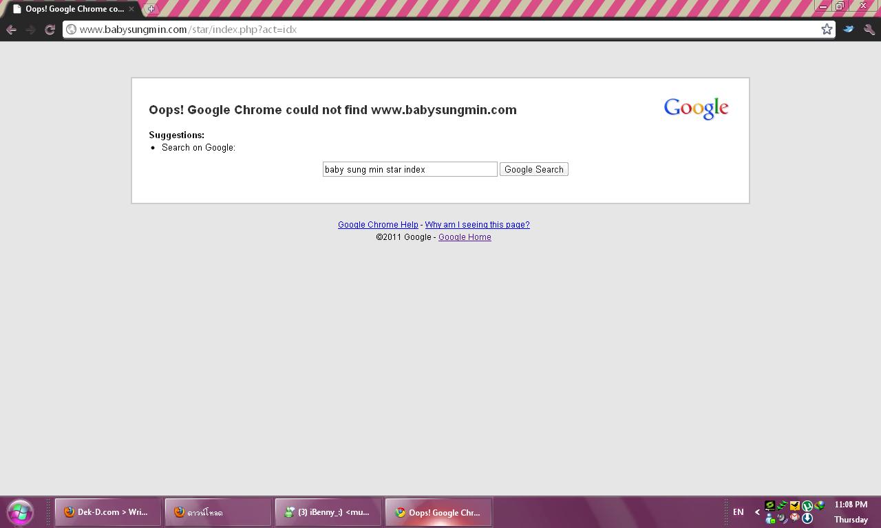Follow the Google Home link
Image resolution: width=881 pixels, height=528 pixels.
tap(465, 237)
